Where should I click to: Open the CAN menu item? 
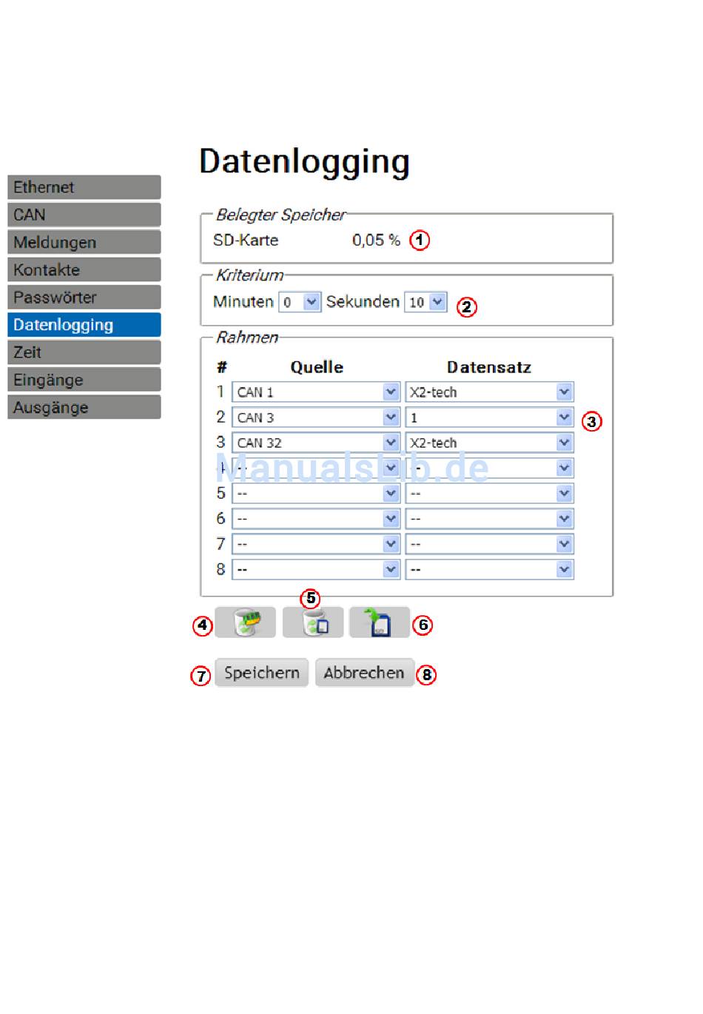(84, 215)
